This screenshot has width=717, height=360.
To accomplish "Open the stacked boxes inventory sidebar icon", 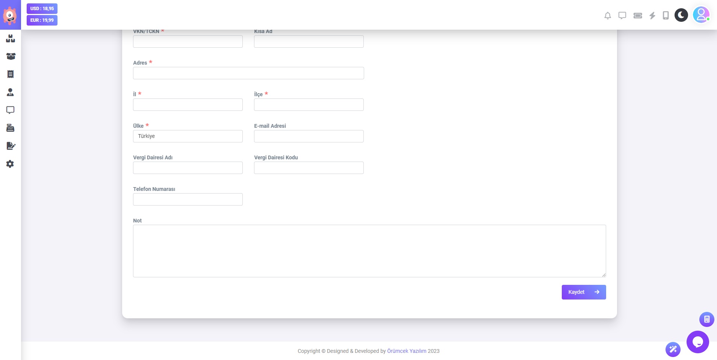I will 11,38.
